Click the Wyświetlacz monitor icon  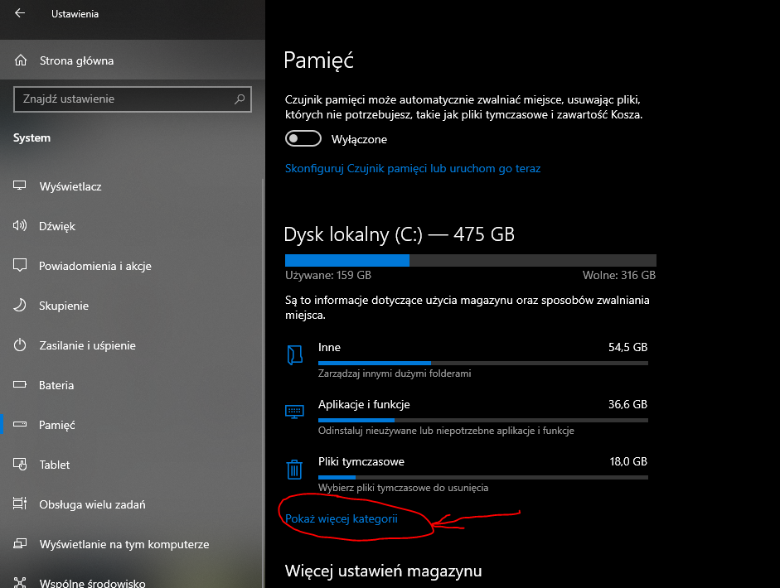coord(19,186)
